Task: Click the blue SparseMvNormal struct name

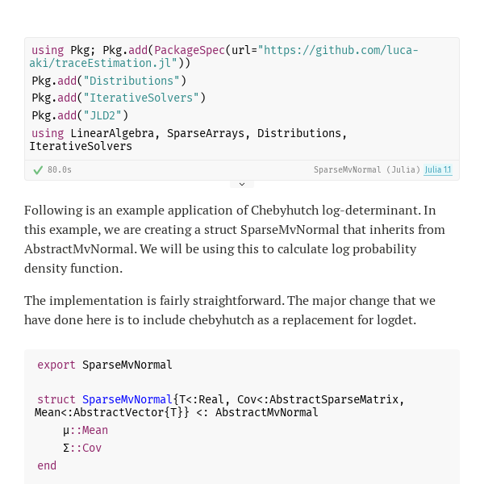Action: coord(127,400)
